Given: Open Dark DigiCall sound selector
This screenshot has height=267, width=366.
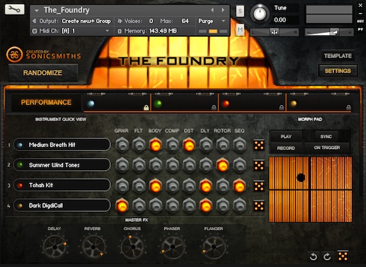Looking at the screenshot, I should click(62, 206).
